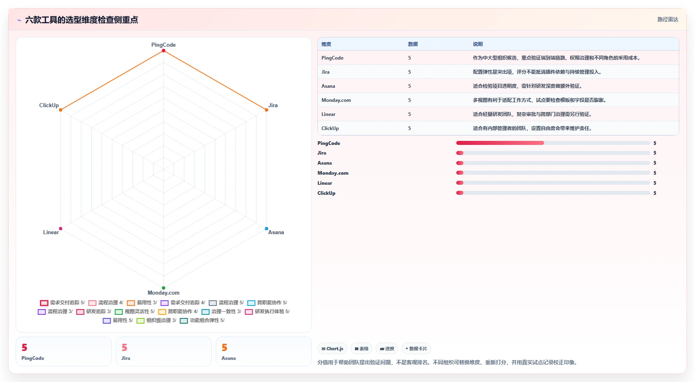Click the 数据 column header
The width and height of the screenshot is (695, 382).
(413, 44)
